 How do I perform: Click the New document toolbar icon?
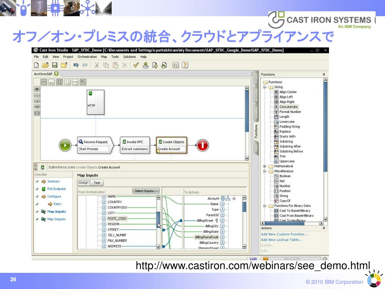pyautogui.click(x=36, y=65)
